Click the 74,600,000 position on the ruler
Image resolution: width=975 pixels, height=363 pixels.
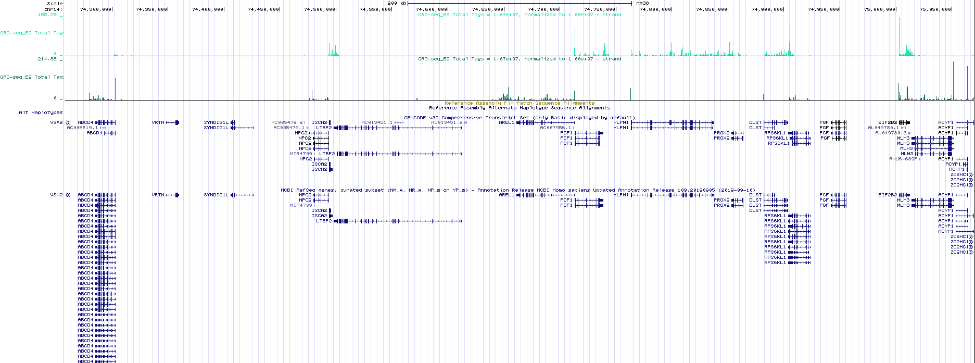coord(431,9)
